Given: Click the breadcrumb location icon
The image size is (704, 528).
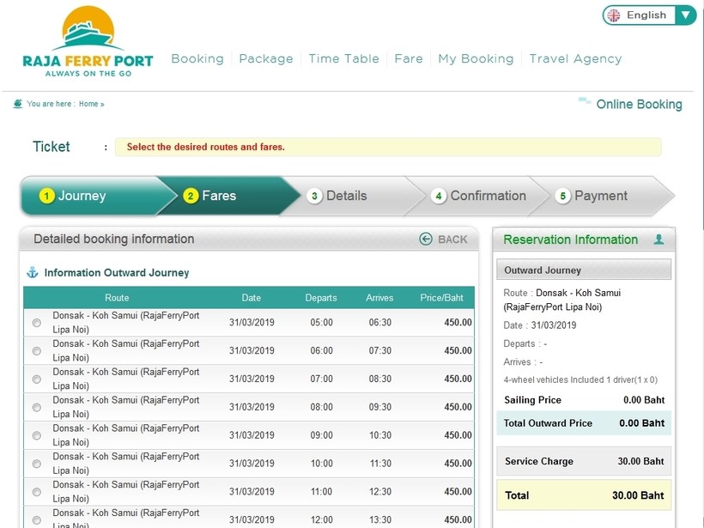Looking at the screenshot, I should coord(18,104).
